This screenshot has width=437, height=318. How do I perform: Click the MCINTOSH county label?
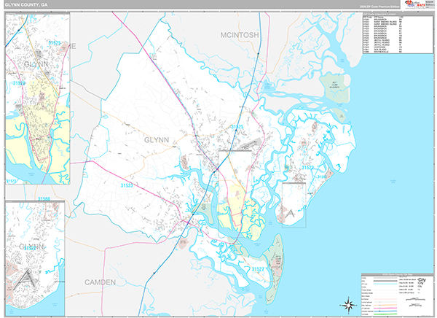point(240,35)
